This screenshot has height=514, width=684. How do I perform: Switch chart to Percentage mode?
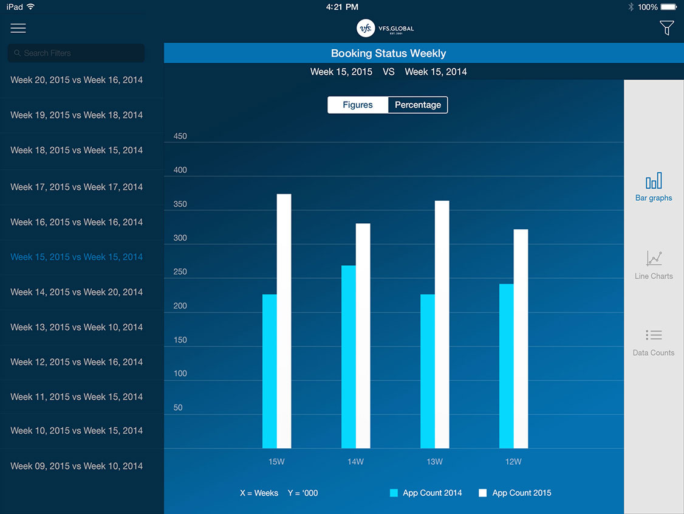tap(418, 105)
